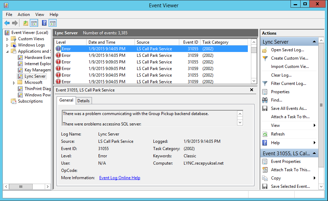Click the Save Selected Events floppy icon

[265, 186]
